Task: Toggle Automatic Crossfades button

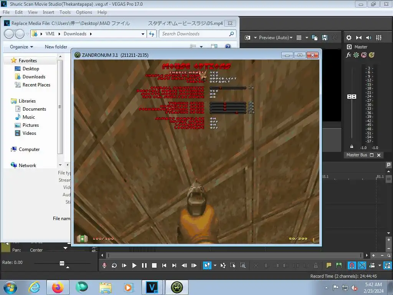Action: pyautogui.click(x=362, y=265)
